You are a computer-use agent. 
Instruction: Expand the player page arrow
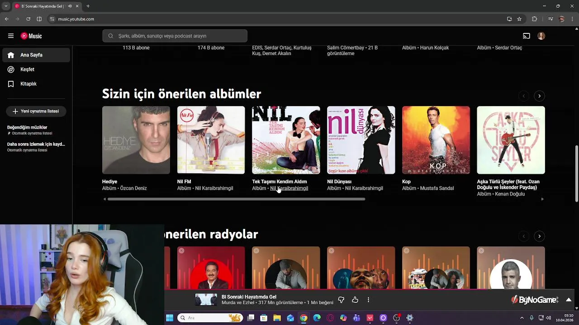coord(569,300)
